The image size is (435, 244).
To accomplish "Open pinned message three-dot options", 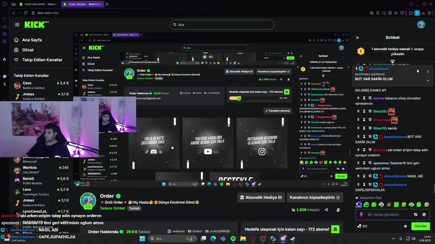I will click(428, 72).
